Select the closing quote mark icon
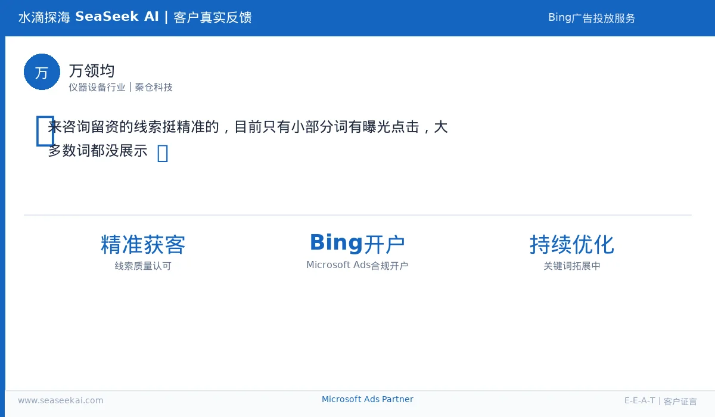 [163, 153]
